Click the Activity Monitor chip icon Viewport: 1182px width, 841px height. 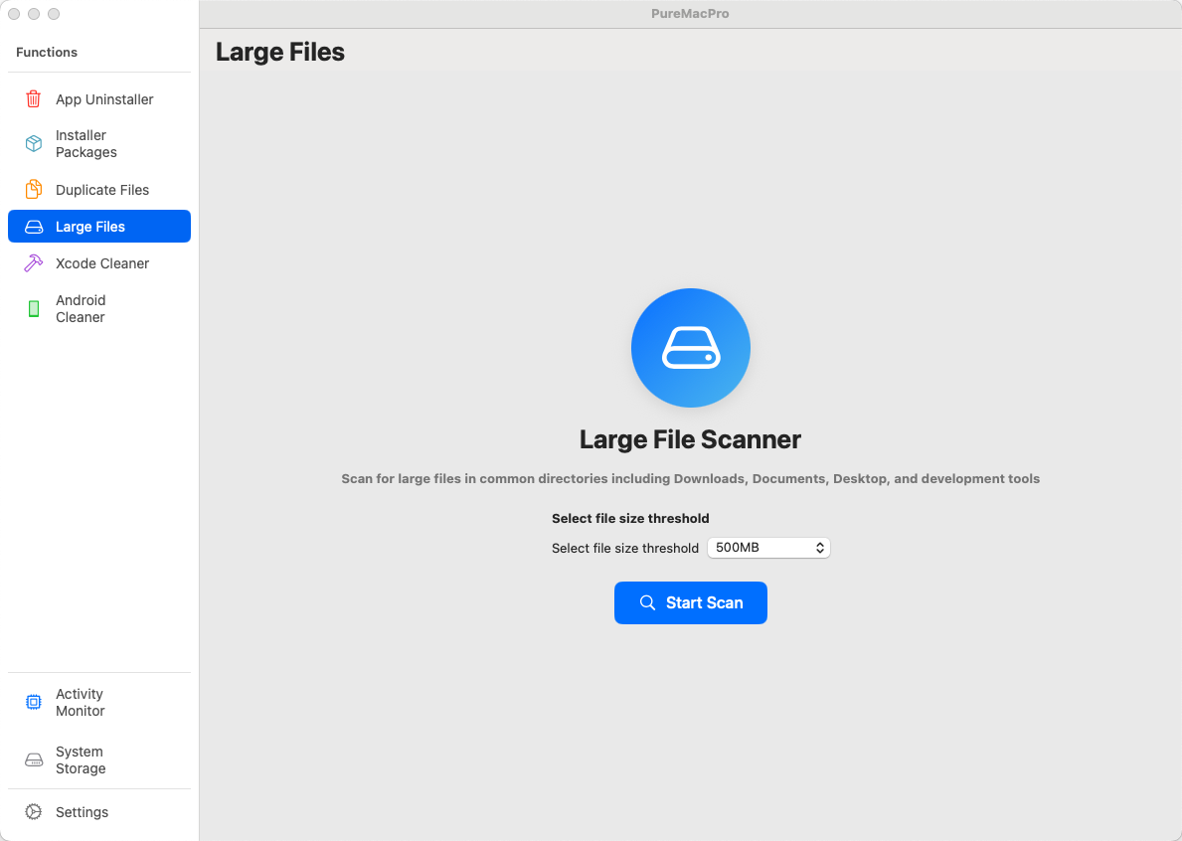click(x=32, y=702)
